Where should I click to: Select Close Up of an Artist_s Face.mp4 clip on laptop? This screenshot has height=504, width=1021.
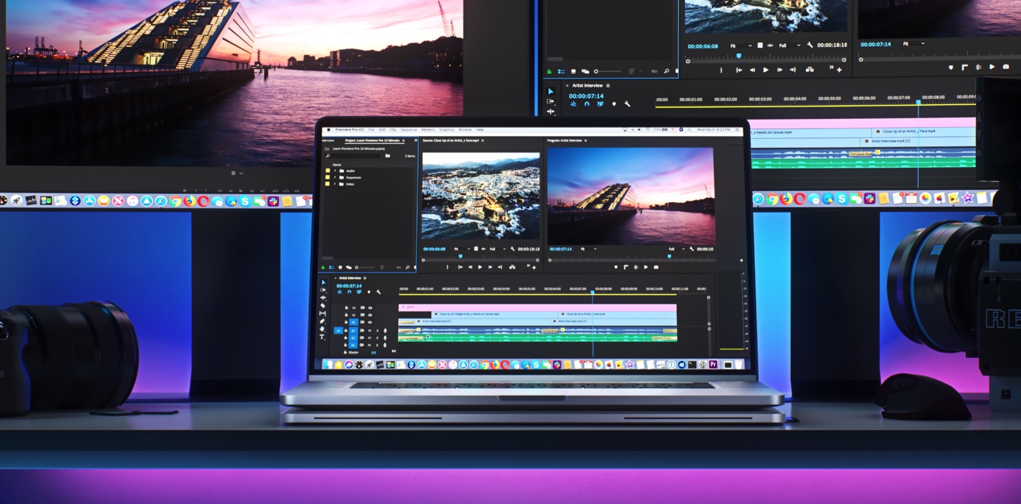pyautogui.click(x=617, y=314)
